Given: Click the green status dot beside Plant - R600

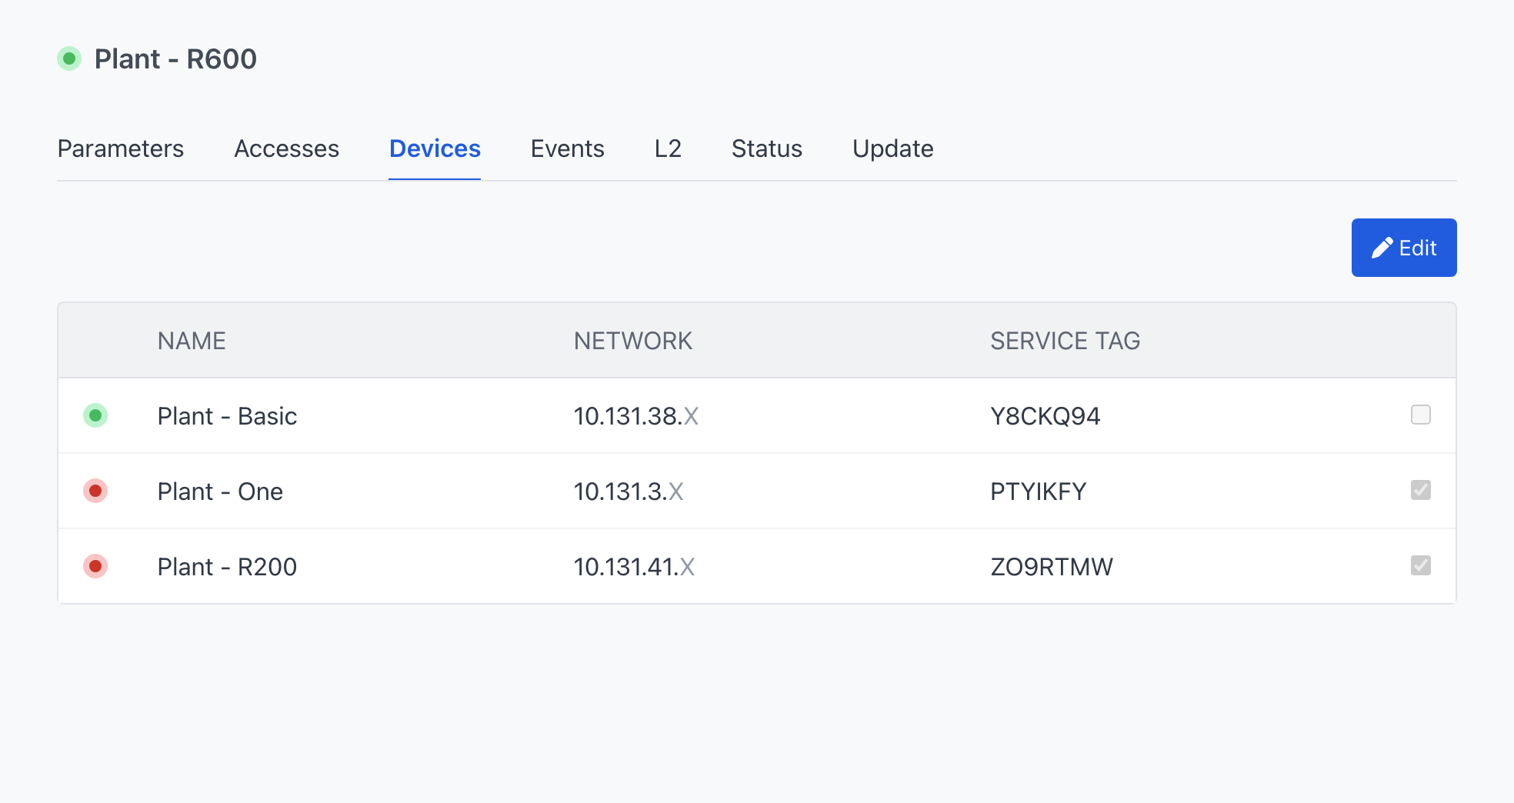Looking at the screenshot, I should coord(69,58).
